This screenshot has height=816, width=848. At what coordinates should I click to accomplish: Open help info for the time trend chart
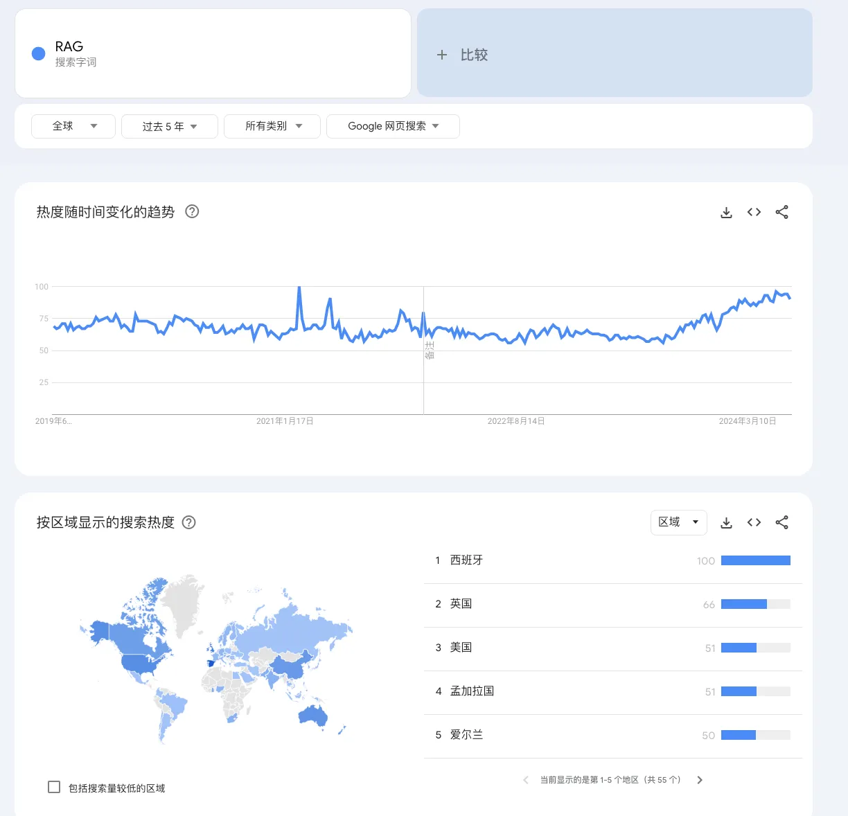coord(192,211)
